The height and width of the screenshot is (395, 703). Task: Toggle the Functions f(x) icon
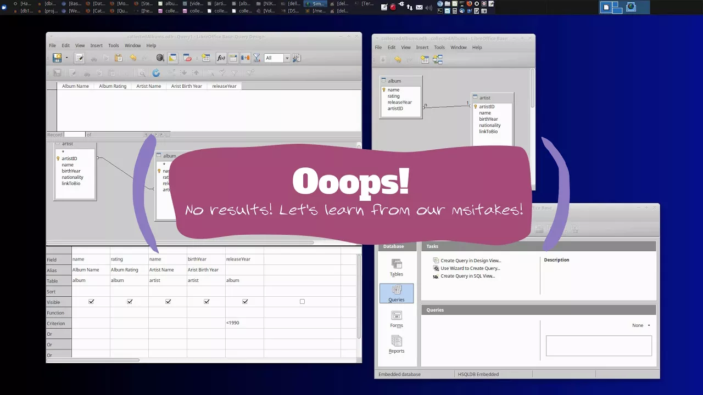[x=221, y=58]
